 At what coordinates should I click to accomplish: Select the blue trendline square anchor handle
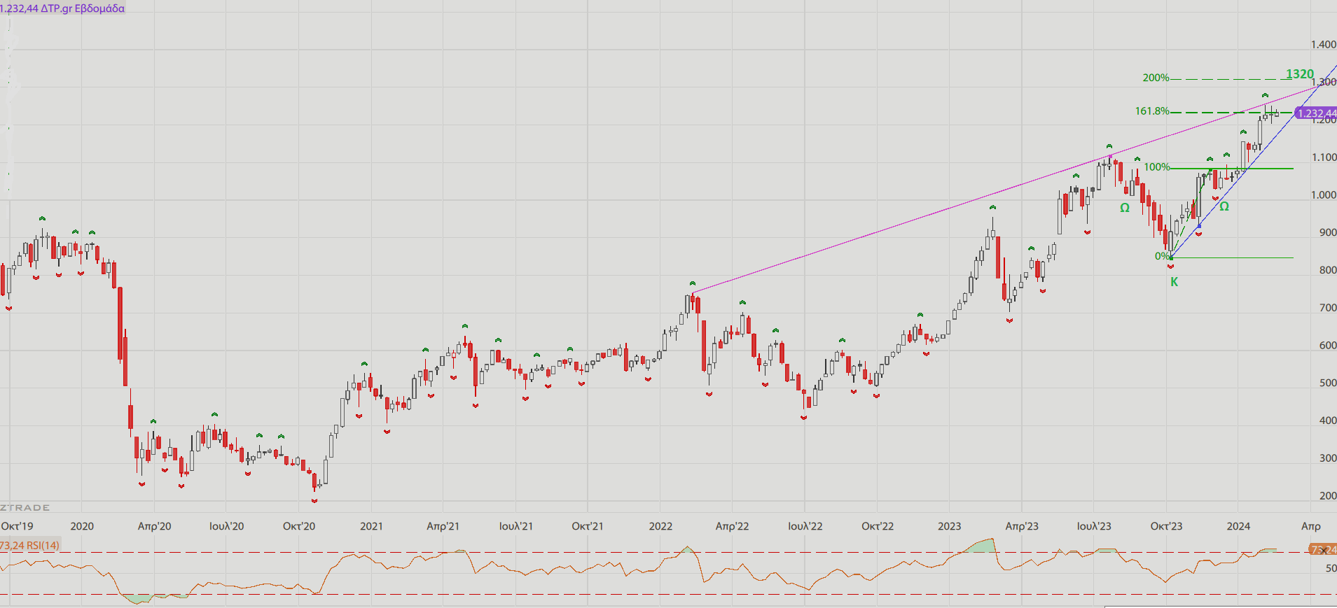coord(1199,225)
